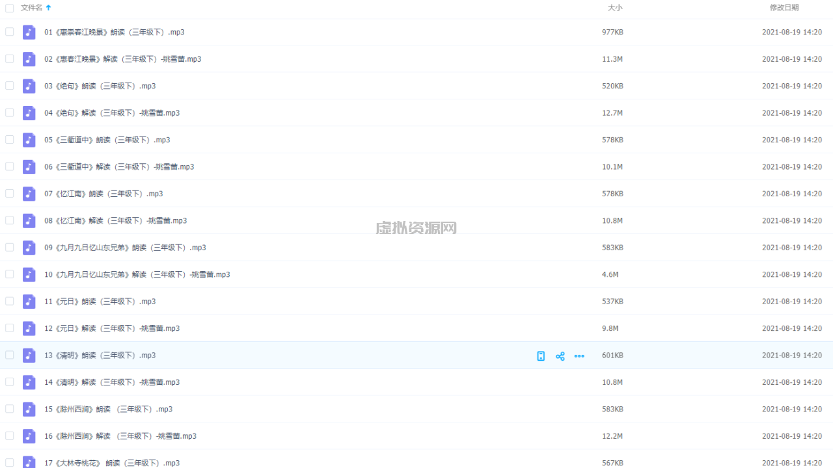Open file 15《滁州西涧》朗读.mp3
Image resolution: width=833 pixels, height=468 pixels.
(109, 410)
